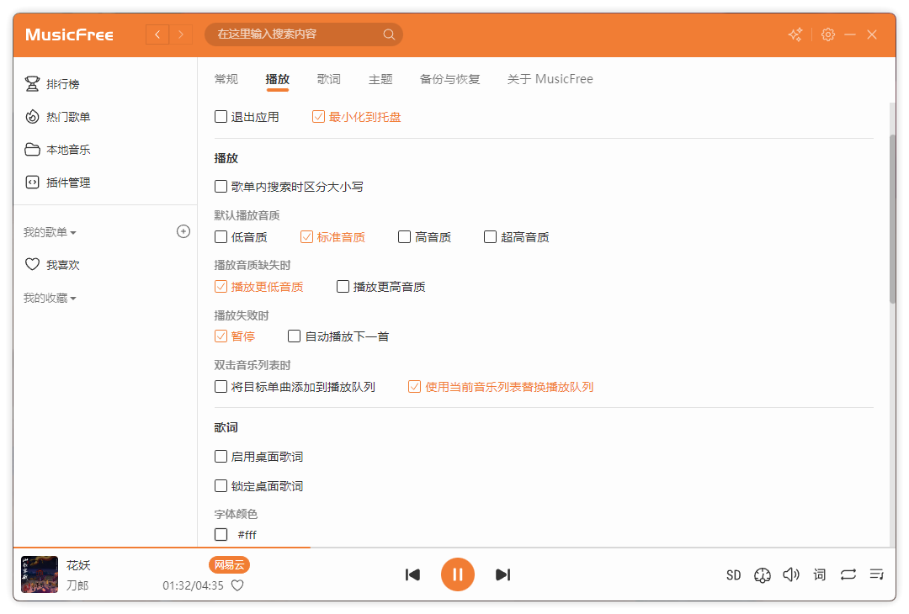Viewport: 909px width, 614px height.
Task: Open the play queue list icon
Action: (x=876, y=574)
